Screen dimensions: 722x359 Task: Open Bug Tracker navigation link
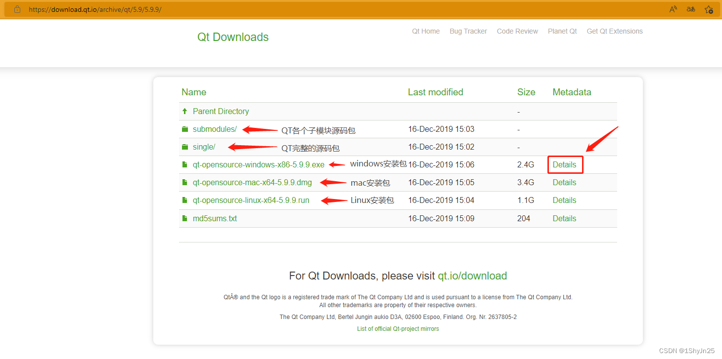pos(468,31)
